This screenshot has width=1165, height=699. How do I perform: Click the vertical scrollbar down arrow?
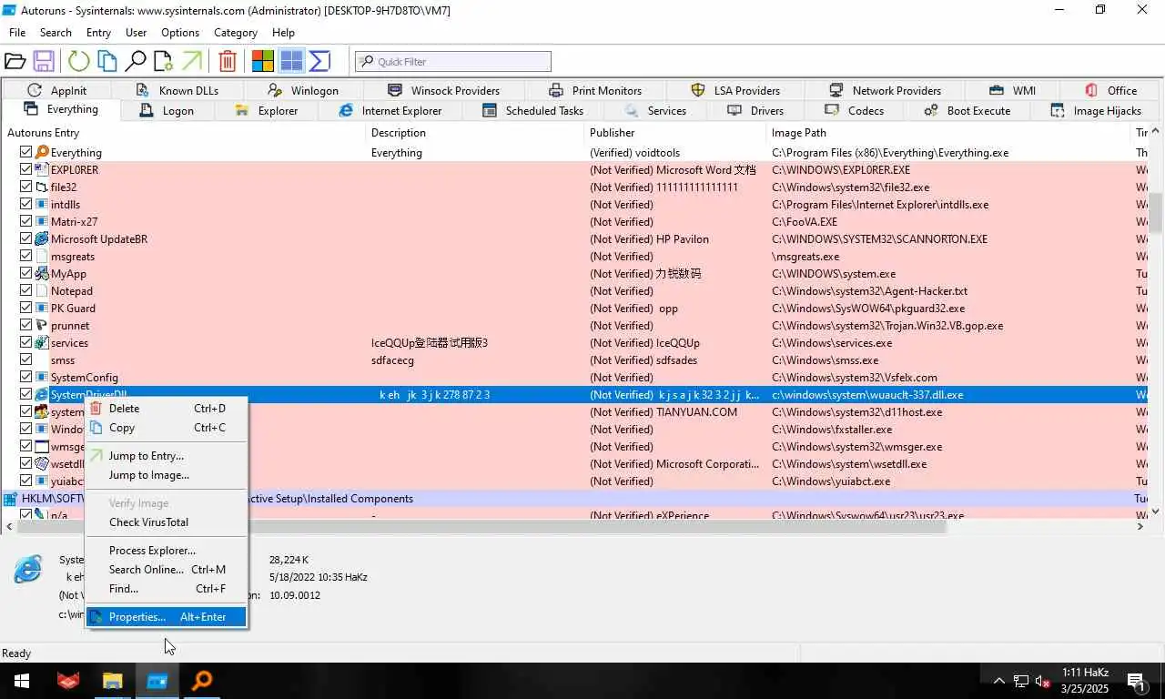coord(1156,512)
